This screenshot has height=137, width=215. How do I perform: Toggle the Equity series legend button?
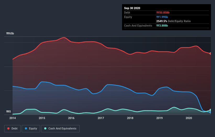tap(31, 129)
